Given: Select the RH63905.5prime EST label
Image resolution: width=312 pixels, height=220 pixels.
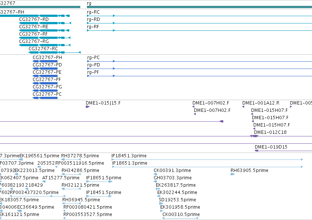Looking at the screenshot, I should click(249, 170).
